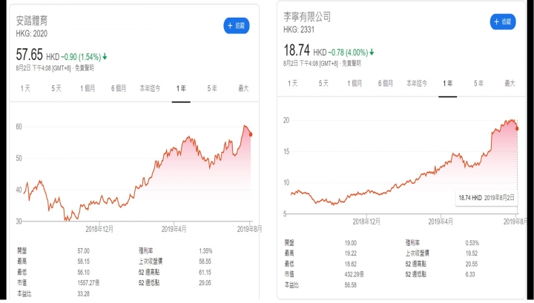Follow 李寧有限公司 with the blue 追蹤 button

click(503, 21)
